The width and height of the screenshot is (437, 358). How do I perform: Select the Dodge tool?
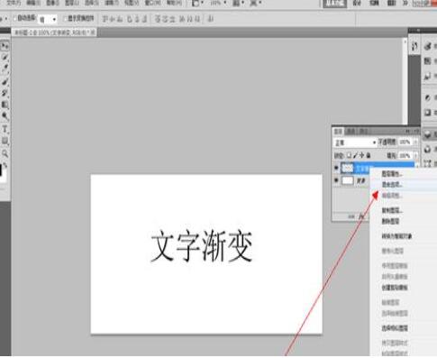point(5,116)
